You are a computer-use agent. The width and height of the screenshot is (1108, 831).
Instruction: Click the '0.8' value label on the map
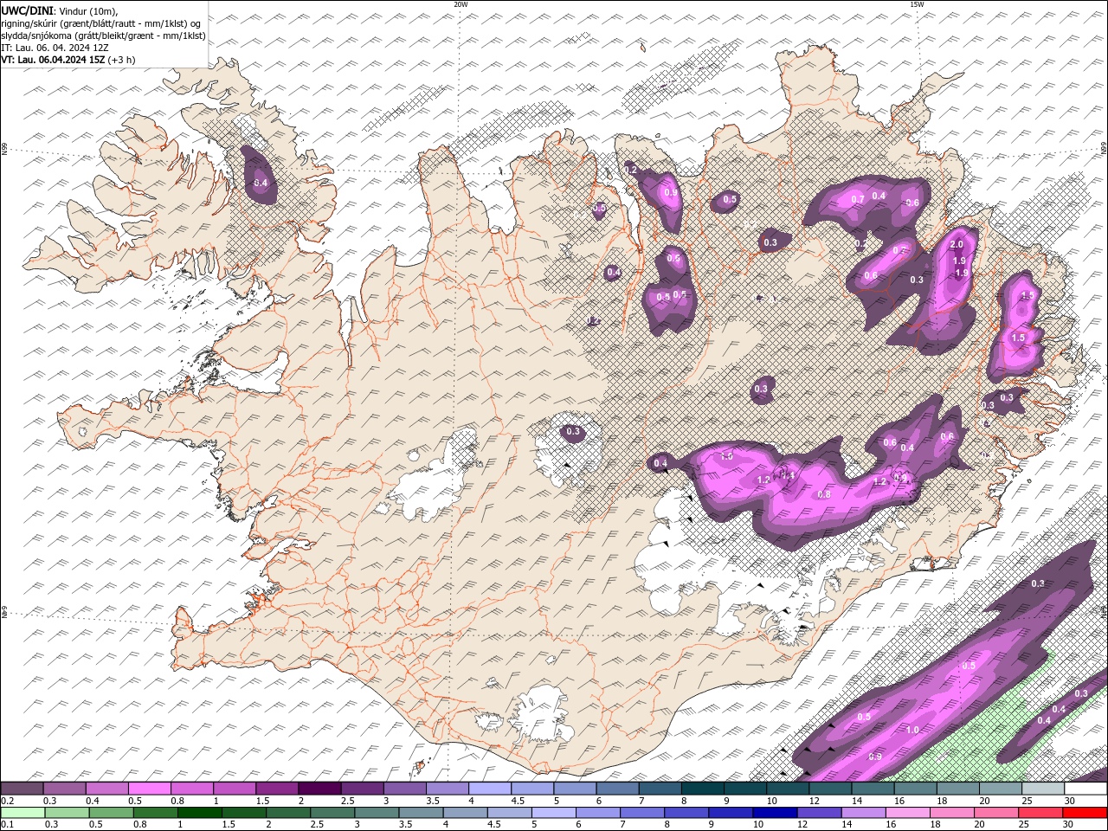pos(824,494)
